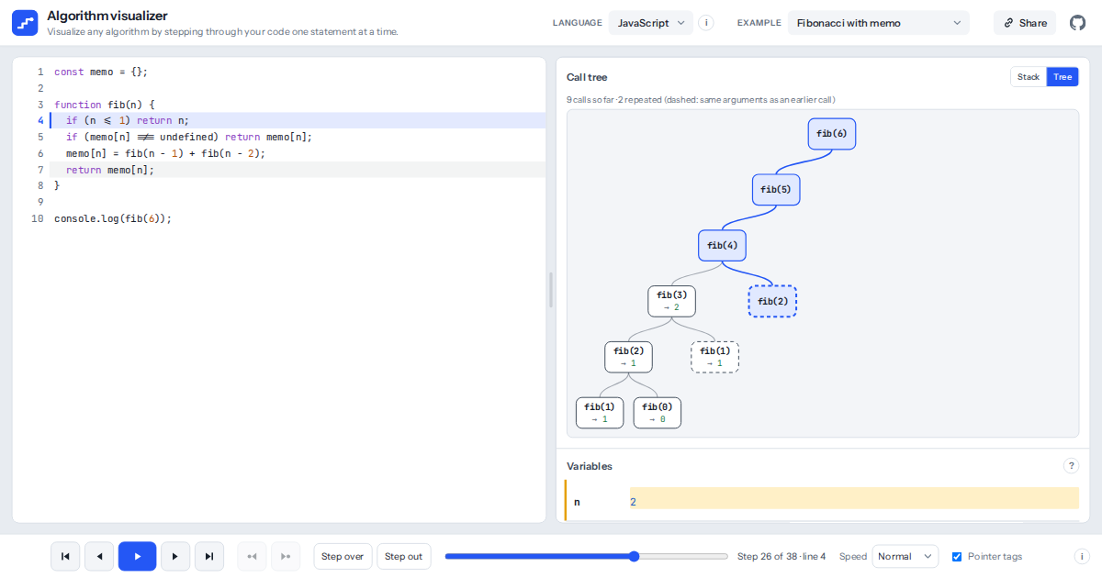The image size is (1102, 578).
Task: Switch call view to Stack
Action: pyautogui.click(x=1029, y=77)
